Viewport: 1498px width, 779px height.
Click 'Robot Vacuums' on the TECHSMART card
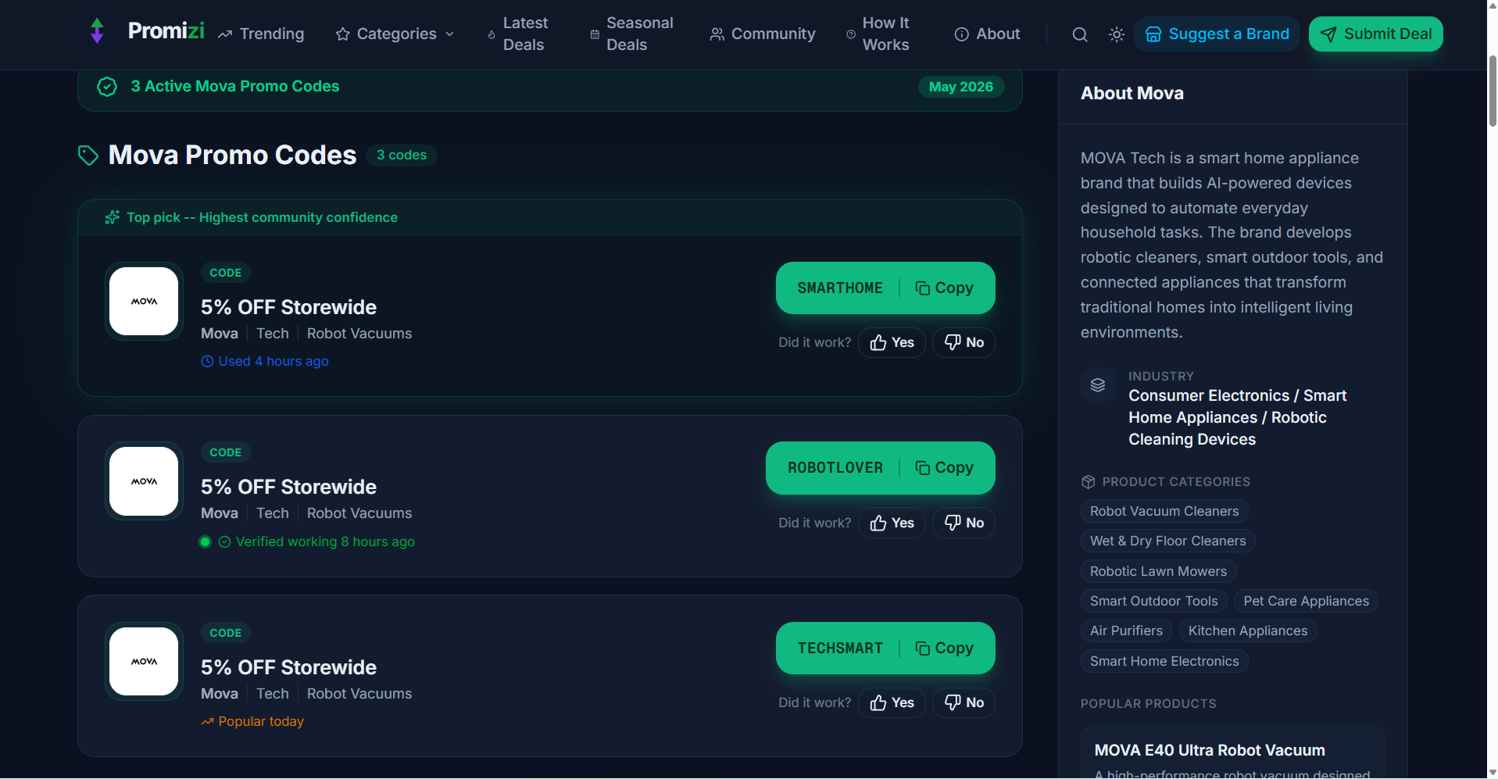point(359,694)
